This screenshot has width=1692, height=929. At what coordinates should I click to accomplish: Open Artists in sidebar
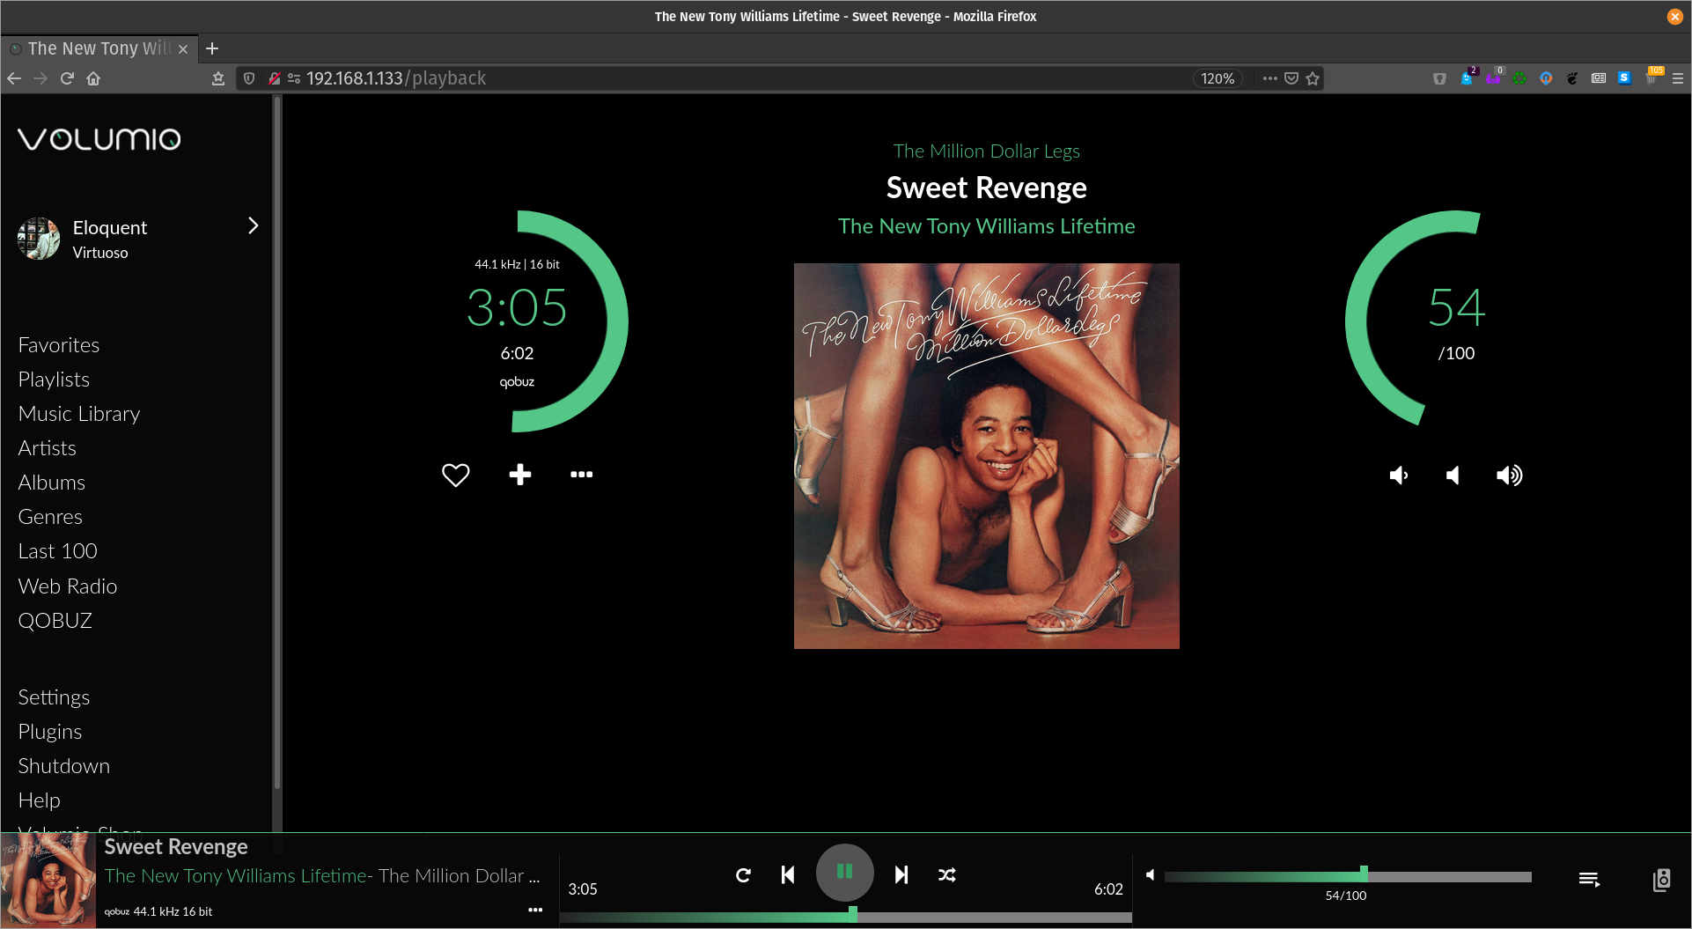48,448
